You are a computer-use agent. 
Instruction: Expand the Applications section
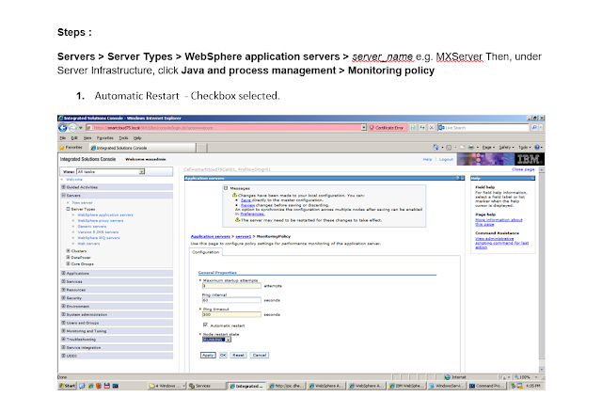click(x=64, y=273)
